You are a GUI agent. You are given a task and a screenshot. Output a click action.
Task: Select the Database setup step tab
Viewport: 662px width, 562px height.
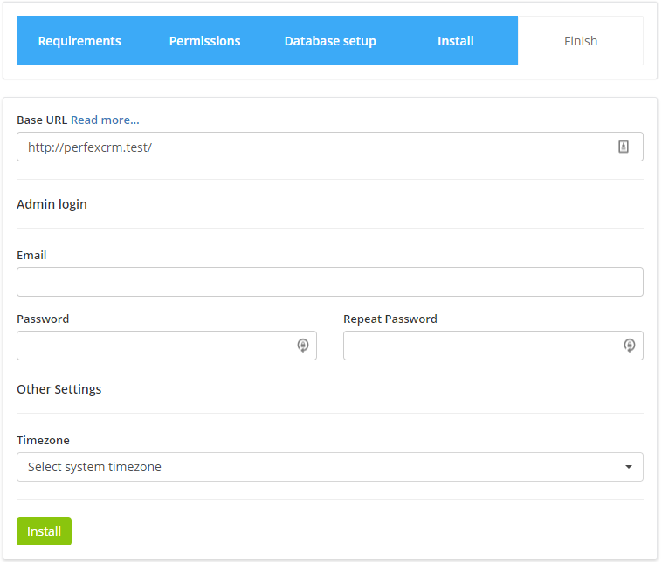(x=330, y=41)
